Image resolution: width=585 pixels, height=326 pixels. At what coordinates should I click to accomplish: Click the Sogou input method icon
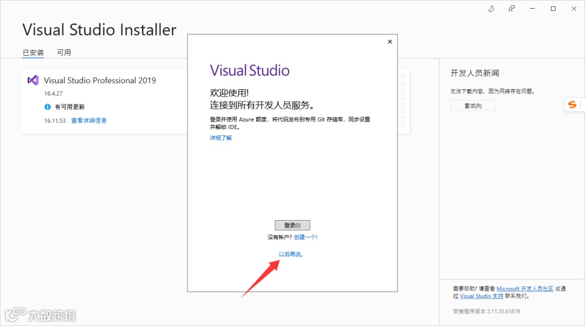[573, 105]
